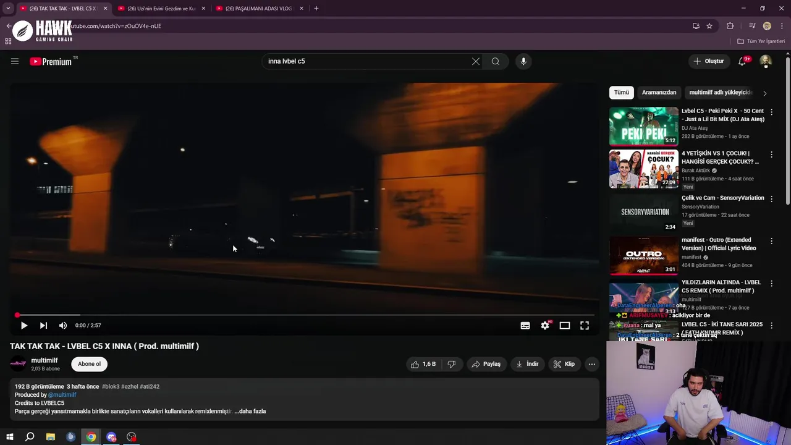This screenshot has height=445, width=791.
Task: Open the Oluştur create menu
Action: tap(708, 61)
